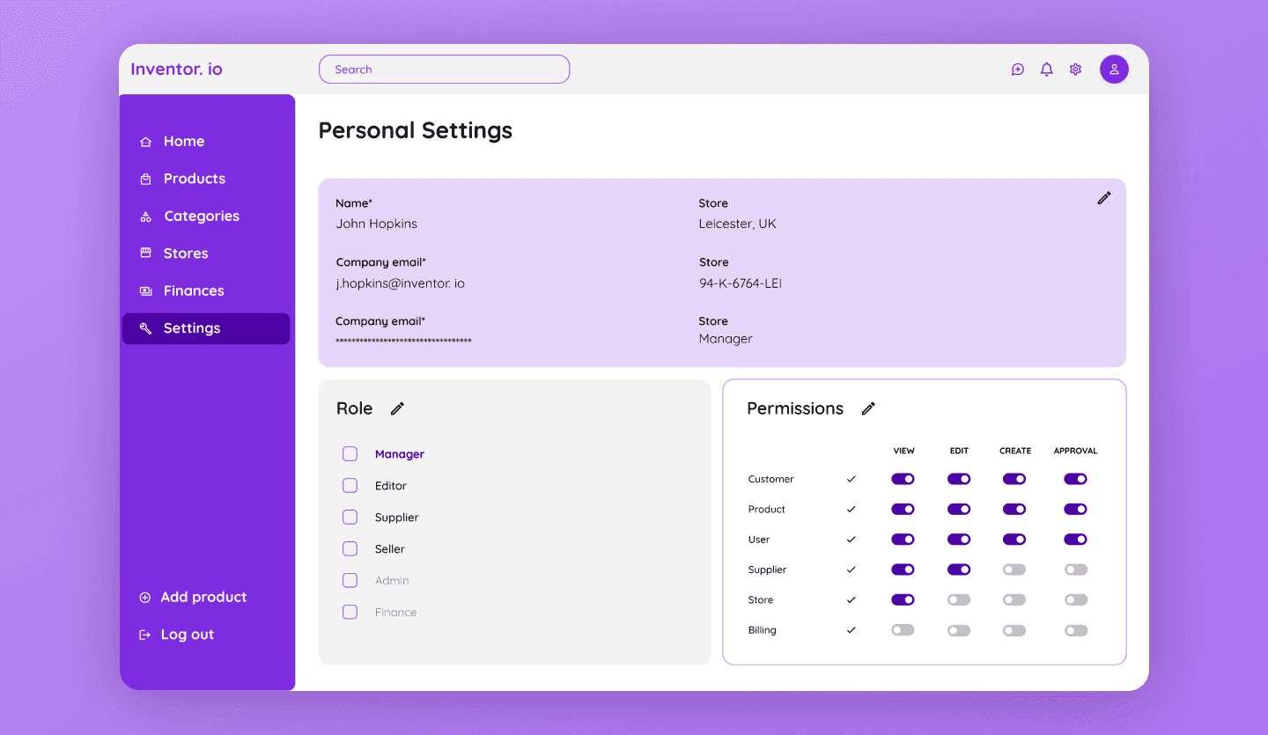1268x735 pixels.
Task: Select Settings in the sidebar
Action: click(x=206, y=328)
